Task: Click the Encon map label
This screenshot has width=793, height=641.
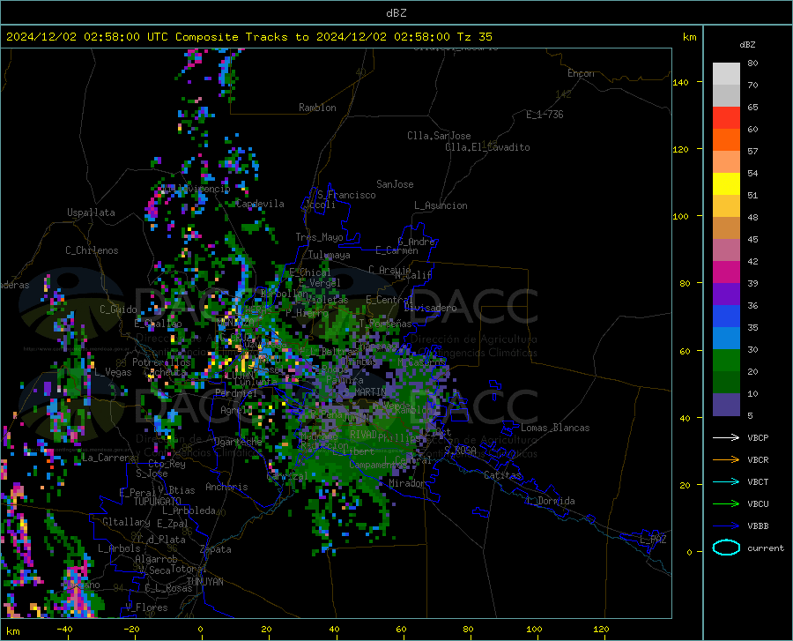Action: (x=581, y=73)
